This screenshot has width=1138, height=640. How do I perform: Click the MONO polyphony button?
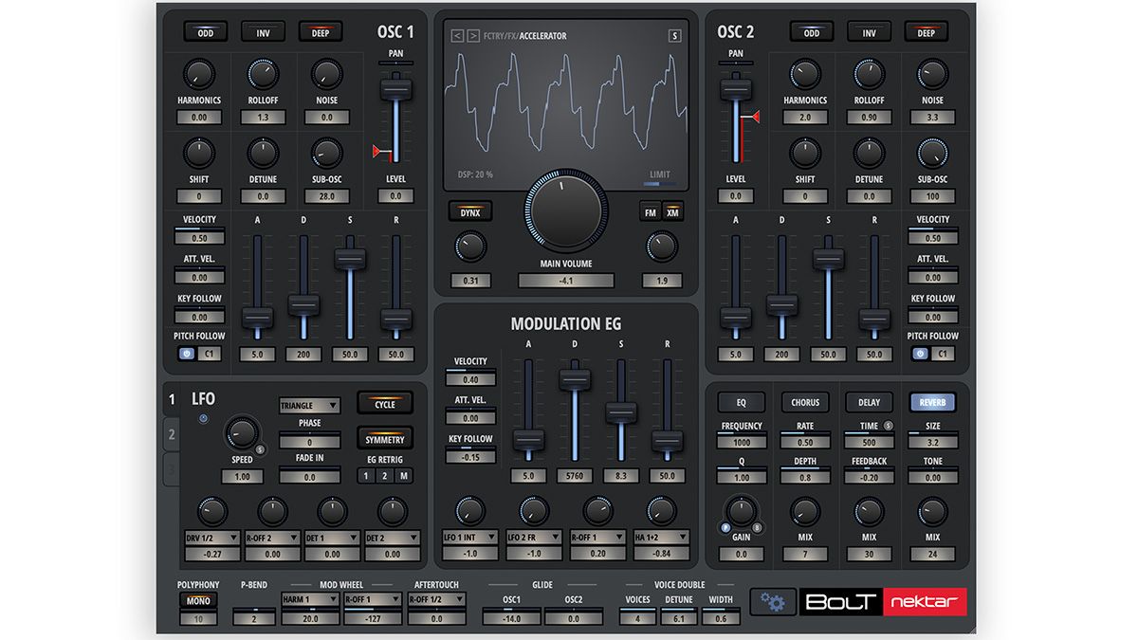click(199, 600)
